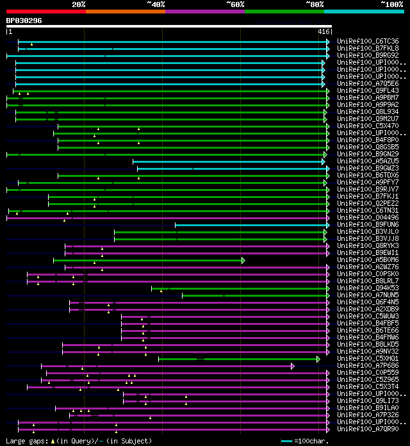Click hit name UniRef100_B4FMW6

368,337
